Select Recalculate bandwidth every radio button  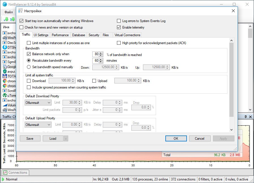(29, 60)
